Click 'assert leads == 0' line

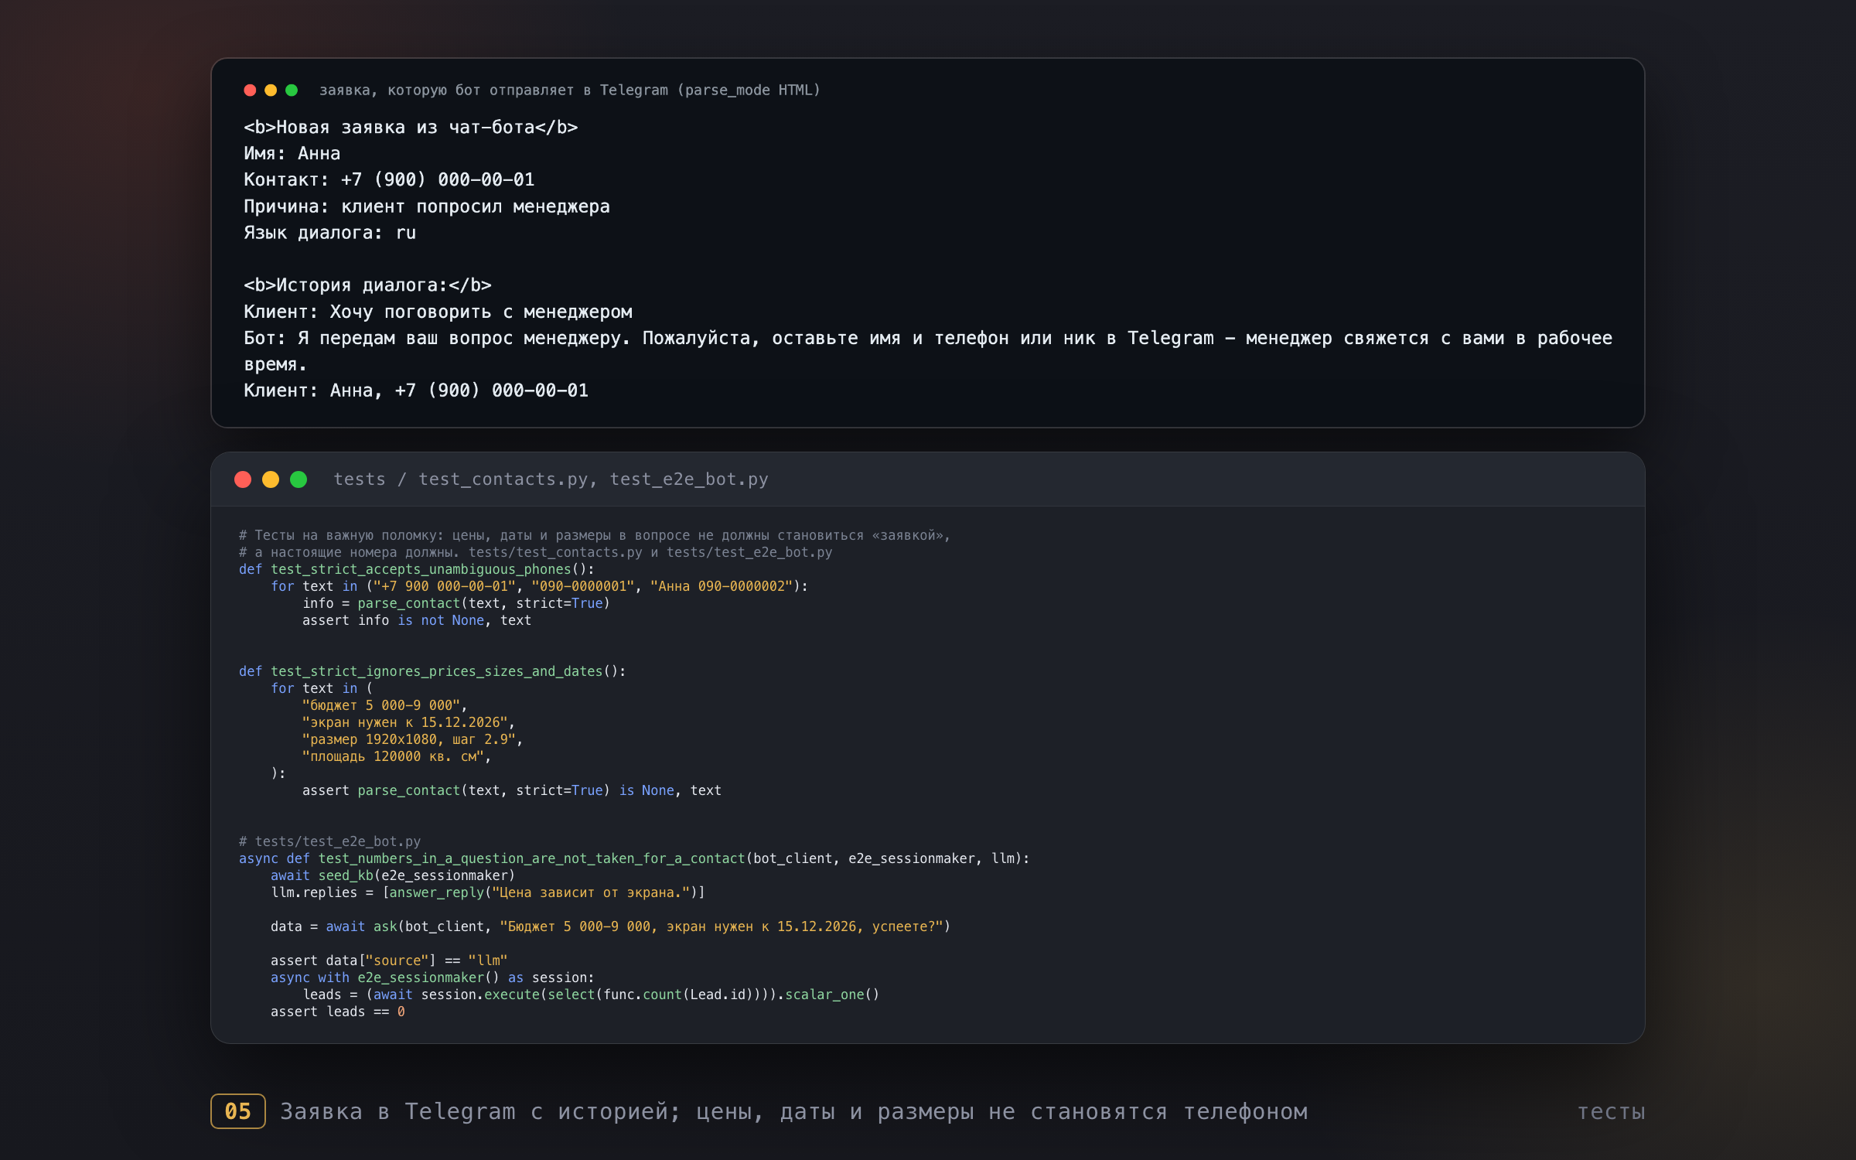(x=338, y=1012)
